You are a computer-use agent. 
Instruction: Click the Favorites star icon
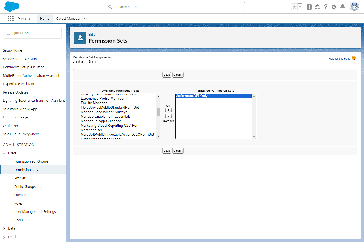tap(294, 7)
